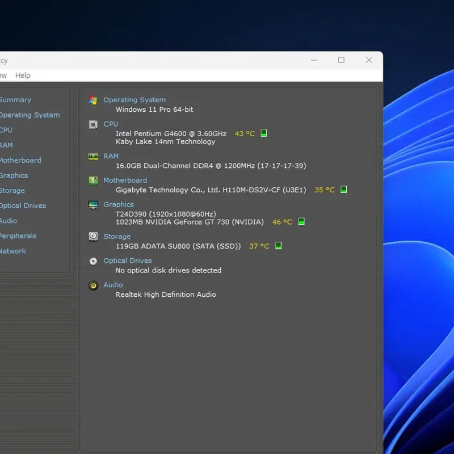
Task: Click the 1023MB NVIDIA GeForce GT 730 text
Action: (x=190, y=222)
